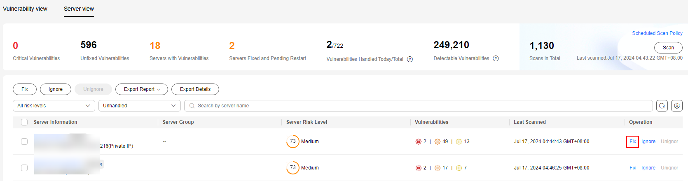
Task: Switch to Vulnerability view tab
Action: 25,9
